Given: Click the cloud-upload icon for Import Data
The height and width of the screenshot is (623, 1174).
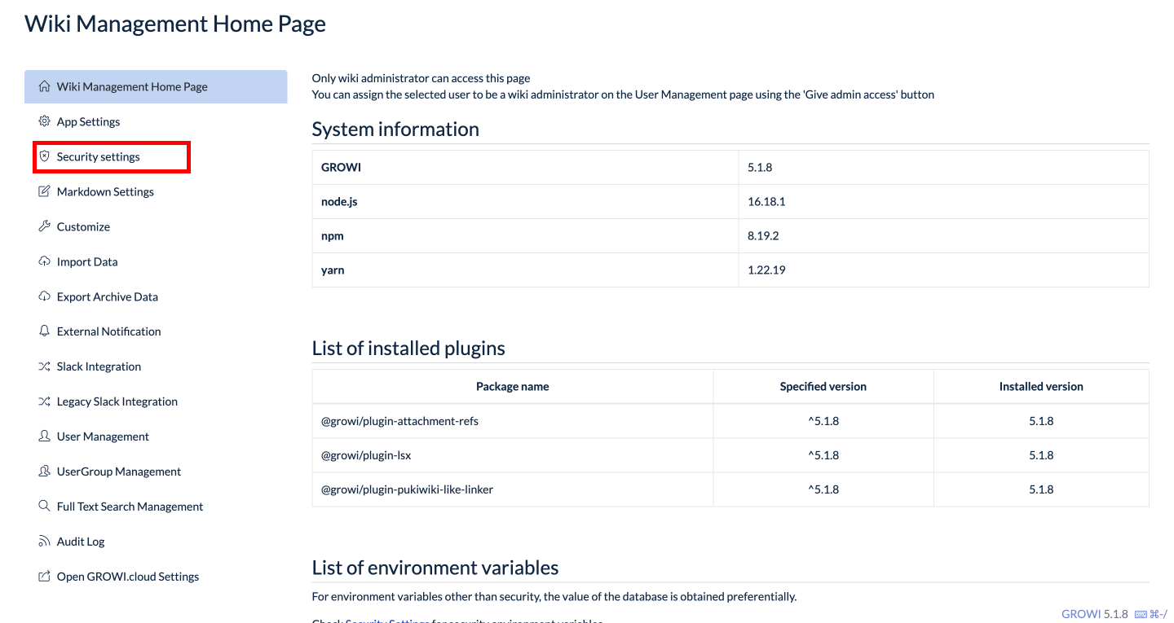Looking at the screenshot, I should coord(45,261).
